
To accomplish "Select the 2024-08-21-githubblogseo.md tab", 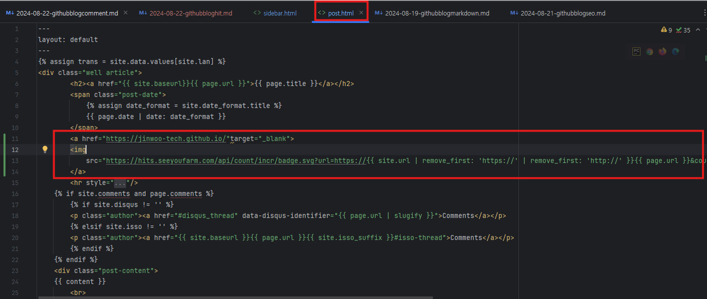I will [557, 13].
